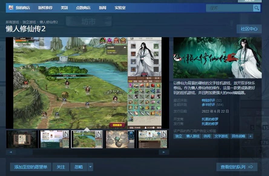Click the game header banner image

pos(217,58)
